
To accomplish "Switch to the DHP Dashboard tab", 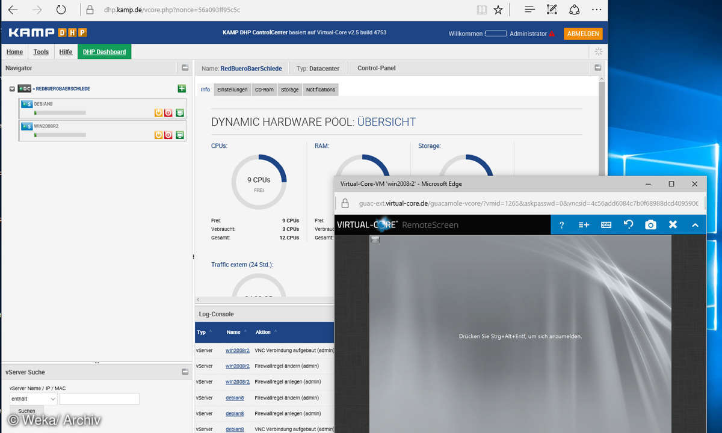I will pyautogui.click(x=104, y=52).
